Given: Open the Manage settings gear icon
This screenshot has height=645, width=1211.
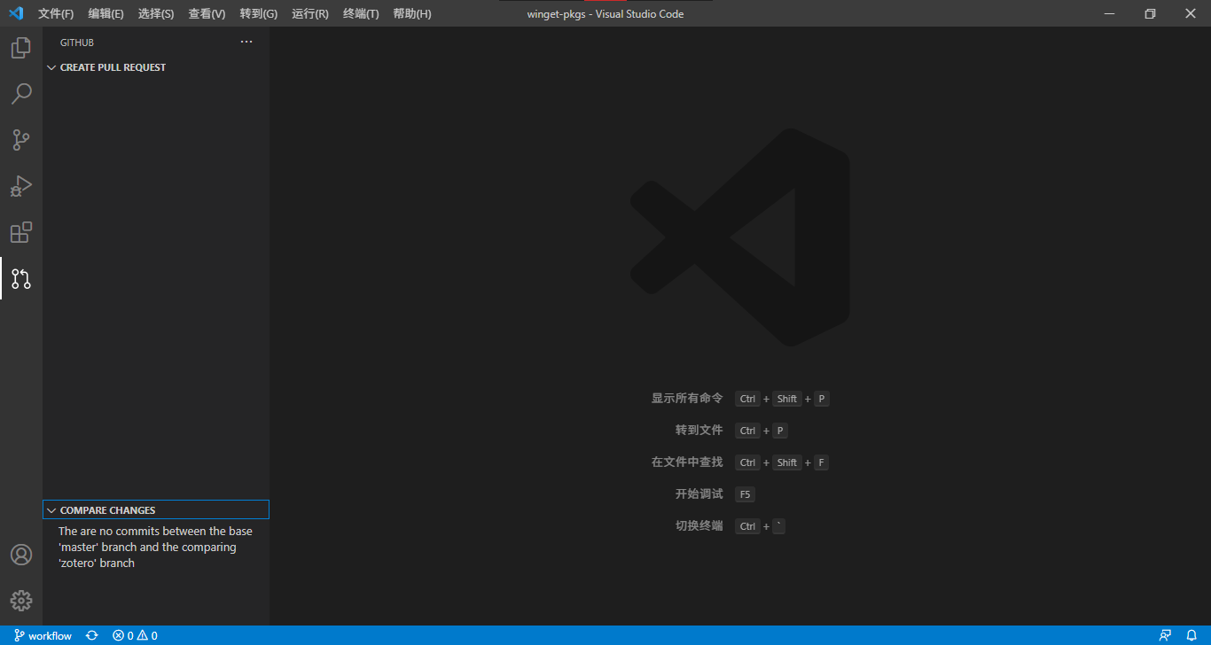Looking at the screenshot, I should (x=21, y=600).
